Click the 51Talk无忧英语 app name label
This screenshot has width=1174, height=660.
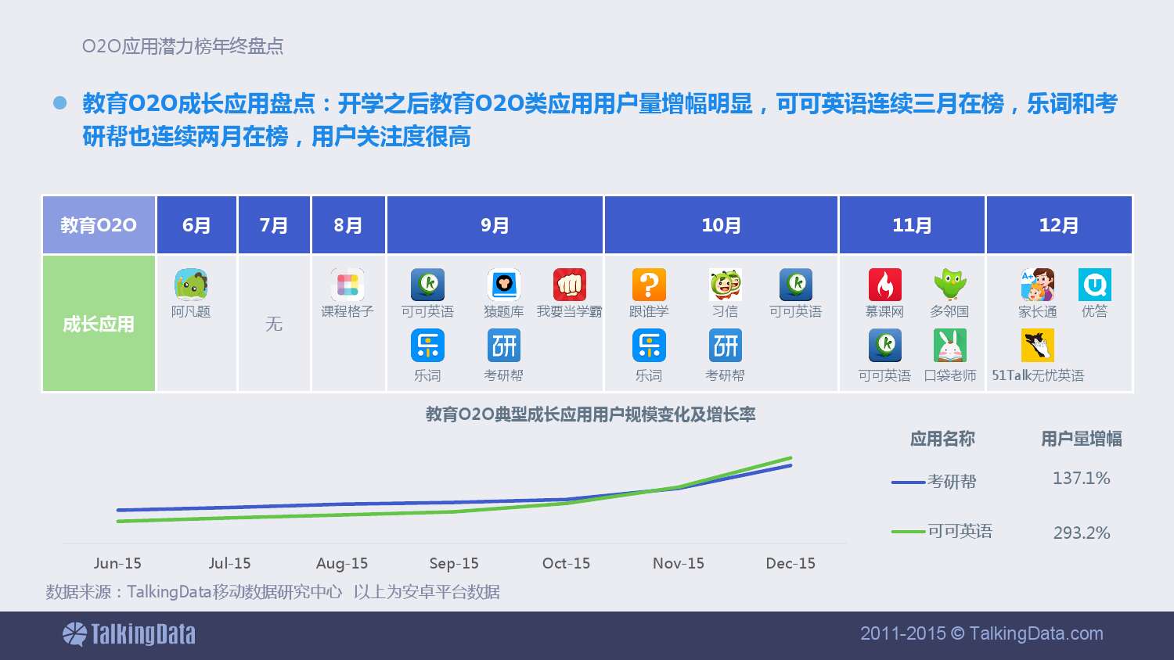click(x=1038, y=375)
